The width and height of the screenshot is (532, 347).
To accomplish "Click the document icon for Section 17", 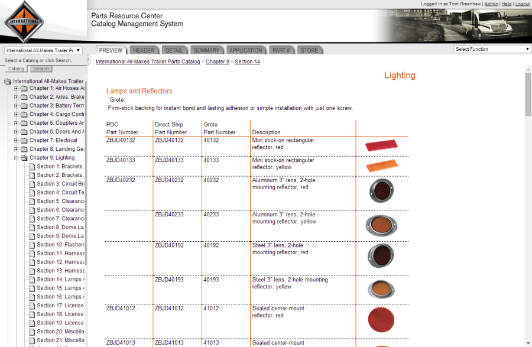I will click(32, 306).
